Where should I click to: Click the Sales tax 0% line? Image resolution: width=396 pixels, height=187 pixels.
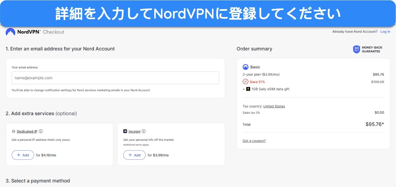(x=251, y=113)
